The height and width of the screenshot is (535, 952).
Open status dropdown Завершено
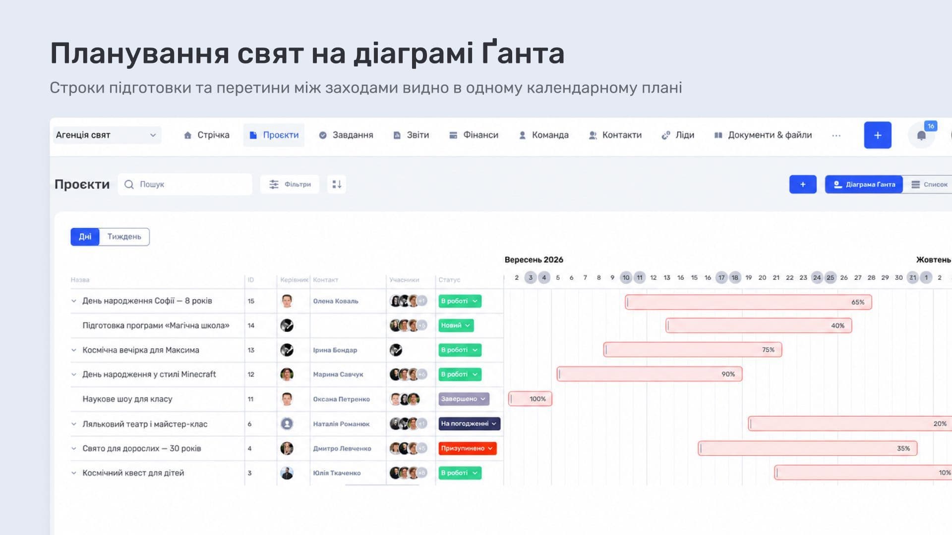464,399
